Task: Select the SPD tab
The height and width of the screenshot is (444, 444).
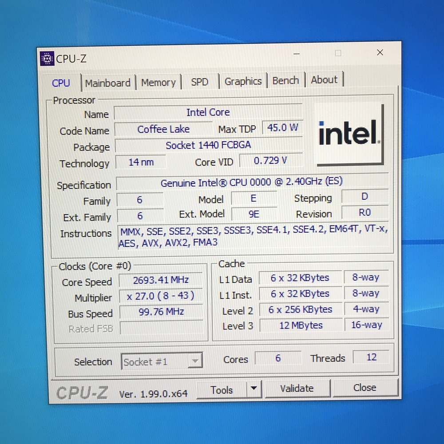Action: pyautogui.click(x=200, y=82)
